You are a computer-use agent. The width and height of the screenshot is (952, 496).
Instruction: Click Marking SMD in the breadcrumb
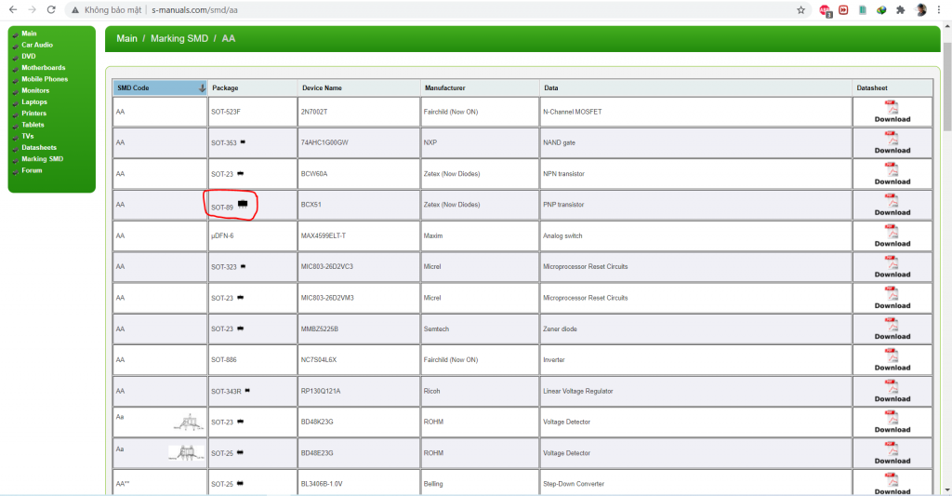tap(179, 38)
